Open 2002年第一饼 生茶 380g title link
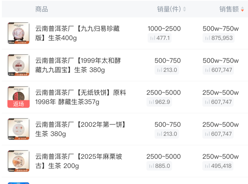The width and height of the screenshot is (248, 184). point(80,129)
